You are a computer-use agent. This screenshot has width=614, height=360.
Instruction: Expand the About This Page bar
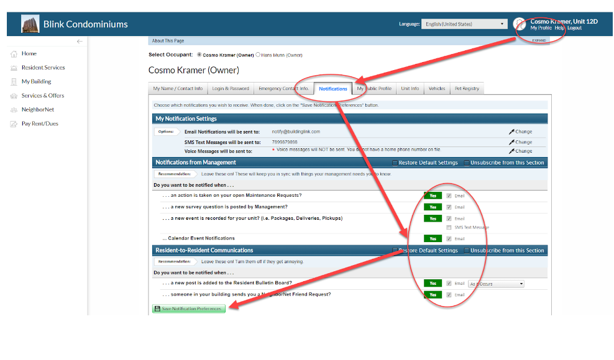coord(539,41)
